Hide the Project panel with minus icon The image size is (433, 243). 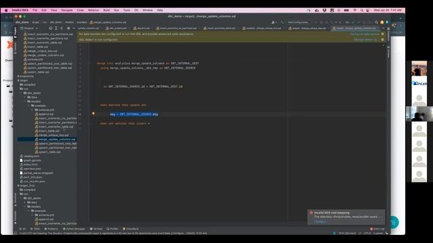click(74, 28)
